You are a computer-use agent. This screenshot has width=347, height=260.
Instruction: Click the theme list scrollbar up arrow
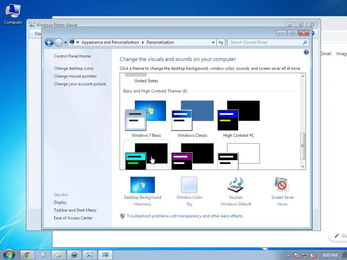click(x=303, y=76)
